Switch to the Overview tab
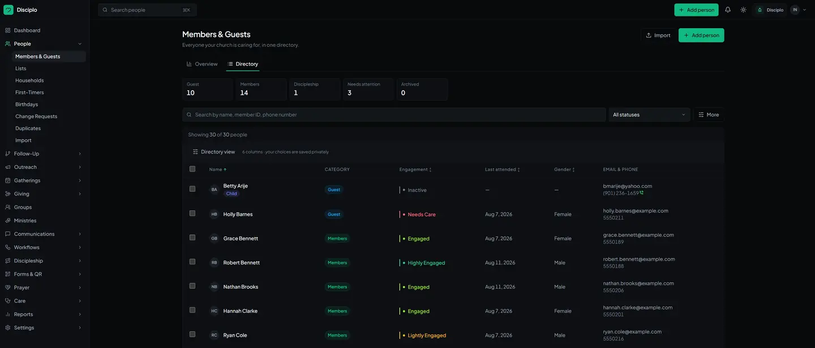Image resolution: width=815 pixels, height=348 pixels. (x=202, y=64)
